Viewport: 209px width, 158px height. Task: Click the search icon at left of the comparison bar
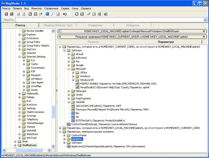(x=60, y=37)
